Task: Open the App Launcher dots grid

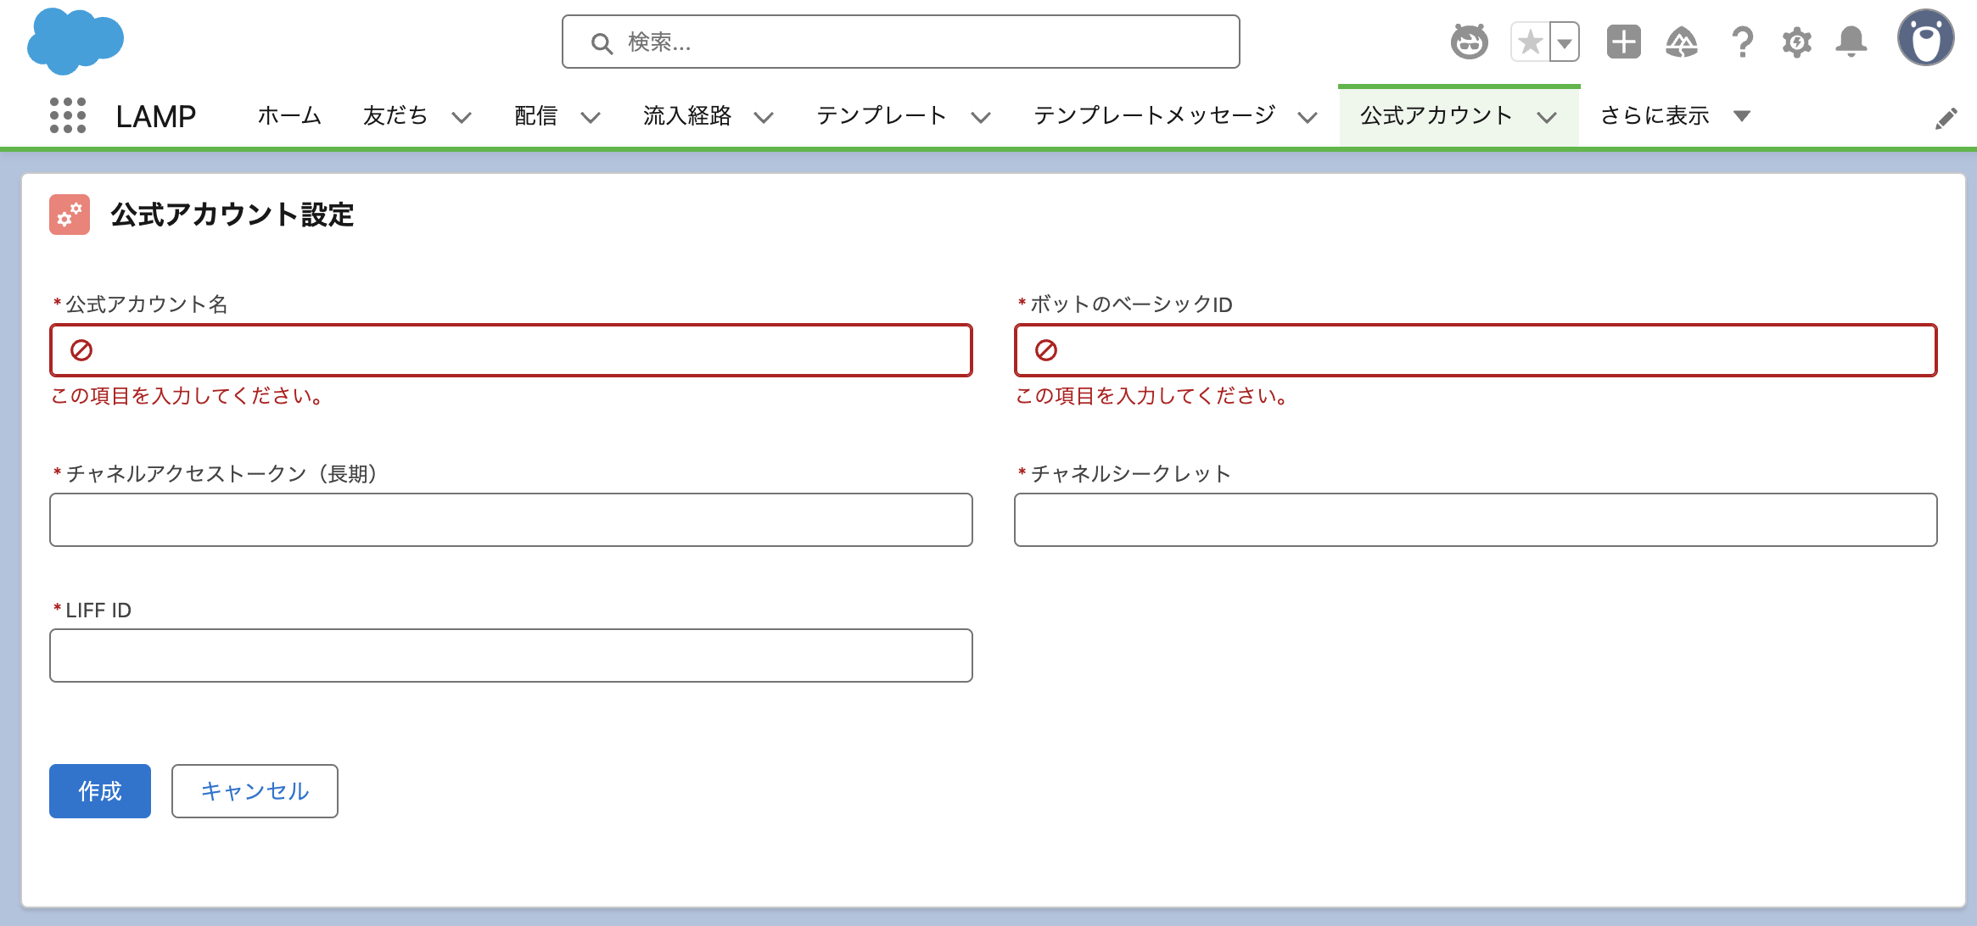Action: click(68, 115)
